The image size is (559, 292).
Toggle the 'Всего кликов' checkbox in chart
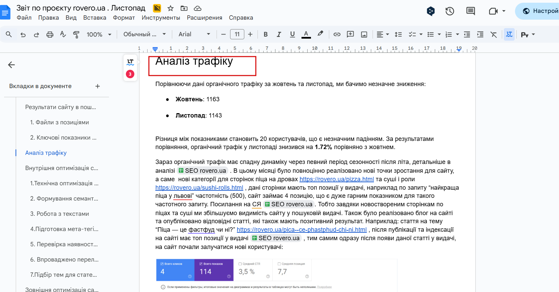coord(162,264)
